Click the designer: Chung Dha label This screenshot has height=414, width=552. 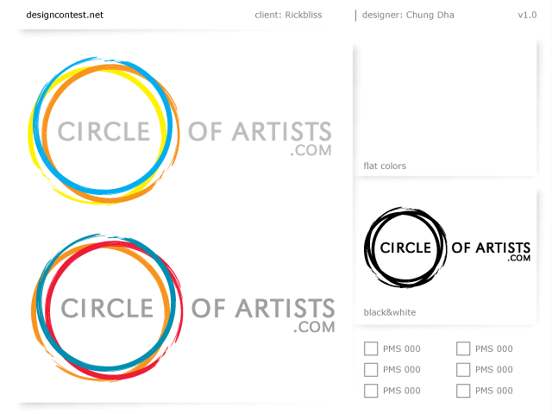(x=408, y=15)
